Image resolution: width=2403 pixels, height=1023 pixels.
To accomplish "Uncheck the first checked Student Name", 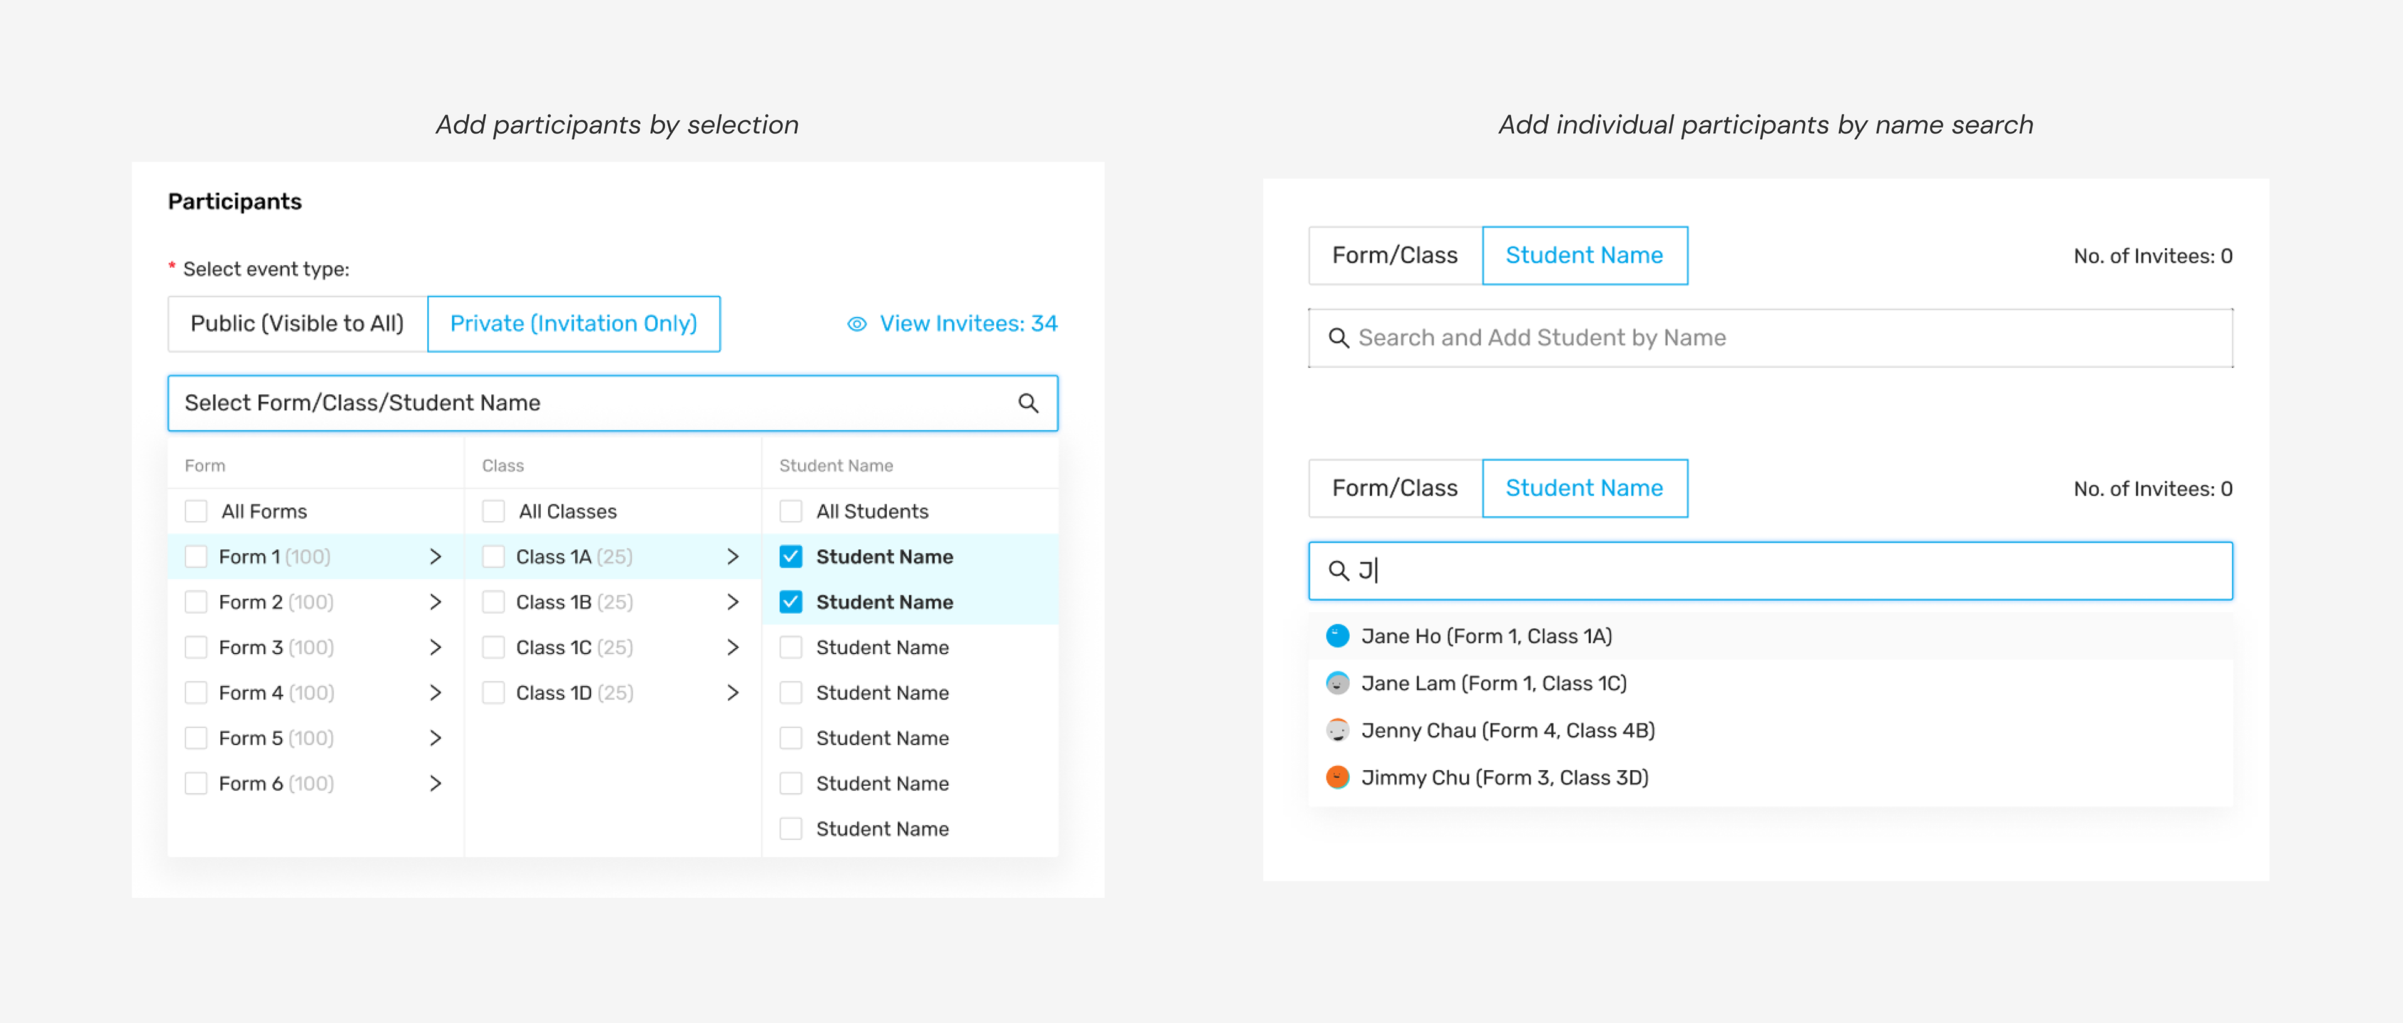I will [791, 557].
